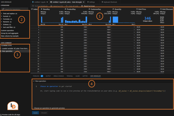Expand the Find and replace operations group
The width and height of the screenshot is (174, 116).
pyautogui.click(x=2, y=14)
